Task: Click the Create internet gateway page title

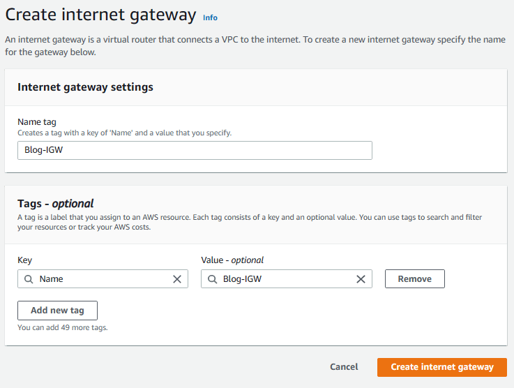Action: (x=101, y=15)
